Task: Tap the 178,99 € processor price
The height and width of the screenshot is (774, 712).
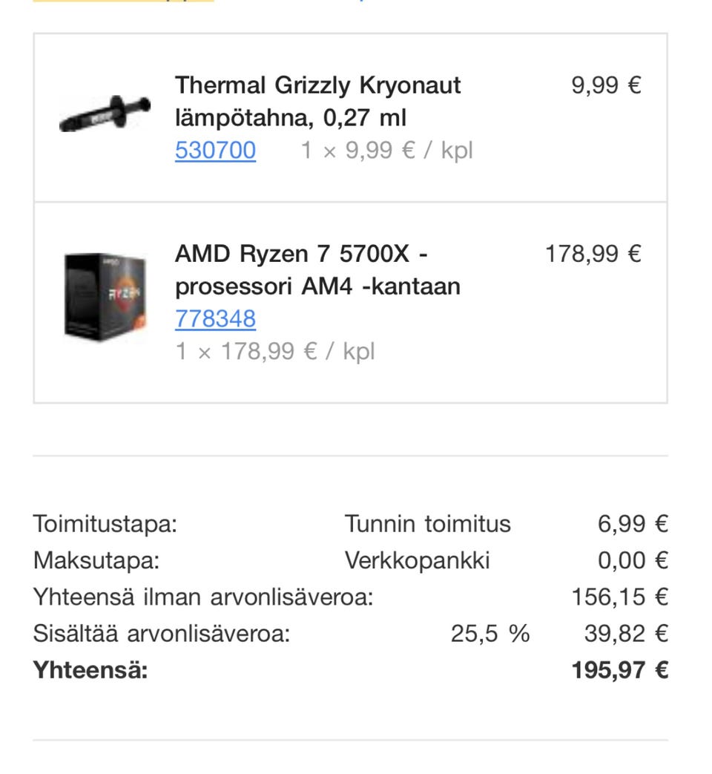Action: click(x=593, y=254)
